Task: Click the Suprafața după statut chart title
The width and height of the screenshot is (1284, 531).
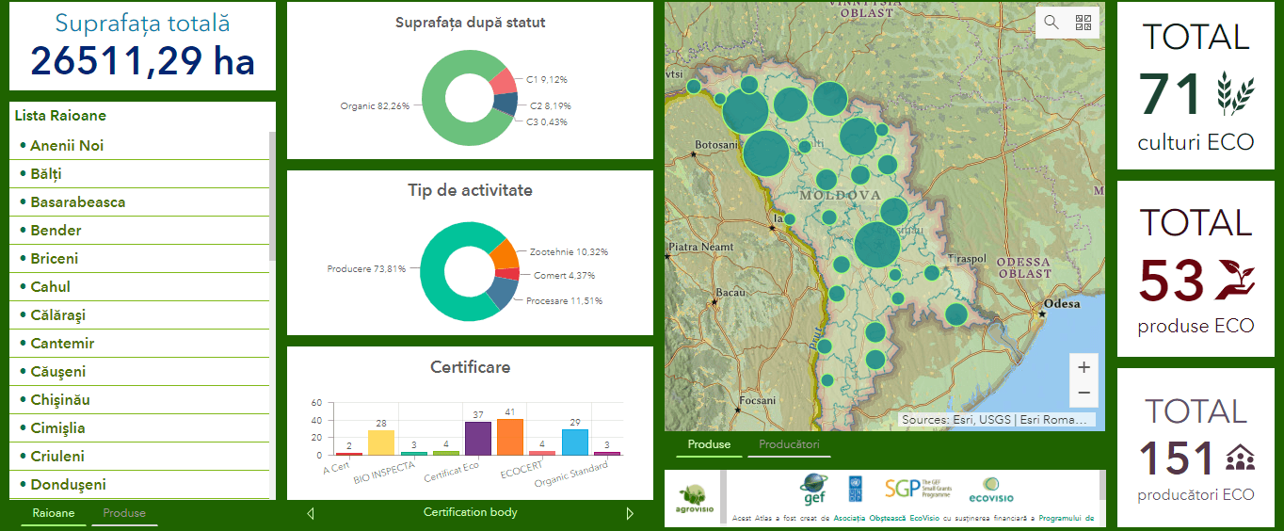Action: point(470,23)
